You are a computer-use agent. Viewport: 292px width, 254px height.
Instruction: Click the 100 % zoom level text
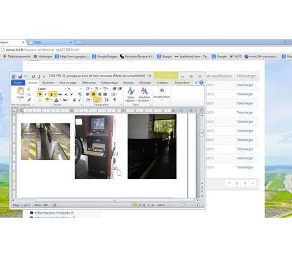coord(161,205)
